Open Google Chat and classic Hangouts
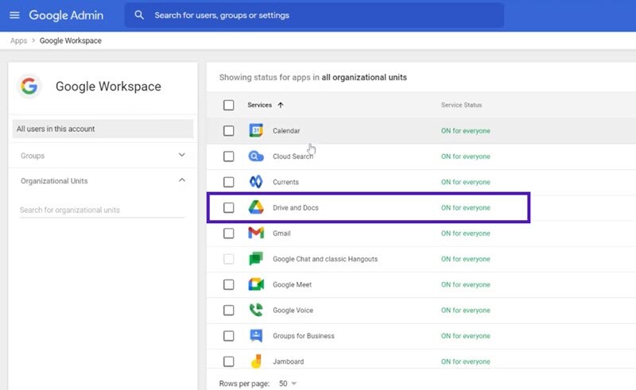 pos(325,259)
